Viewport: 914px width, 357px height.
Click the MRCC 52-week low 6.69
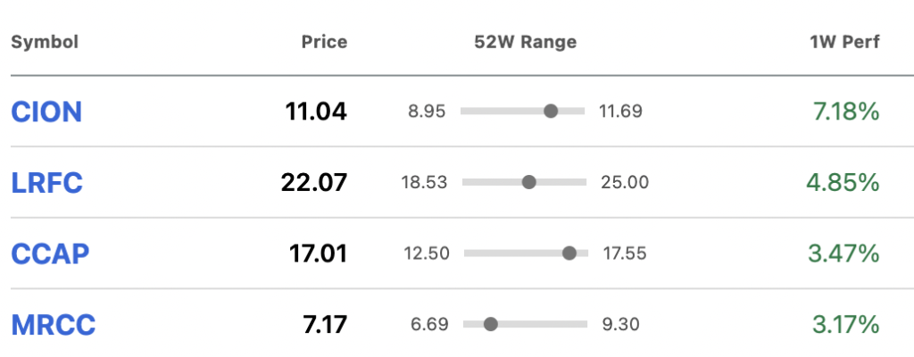429,324
